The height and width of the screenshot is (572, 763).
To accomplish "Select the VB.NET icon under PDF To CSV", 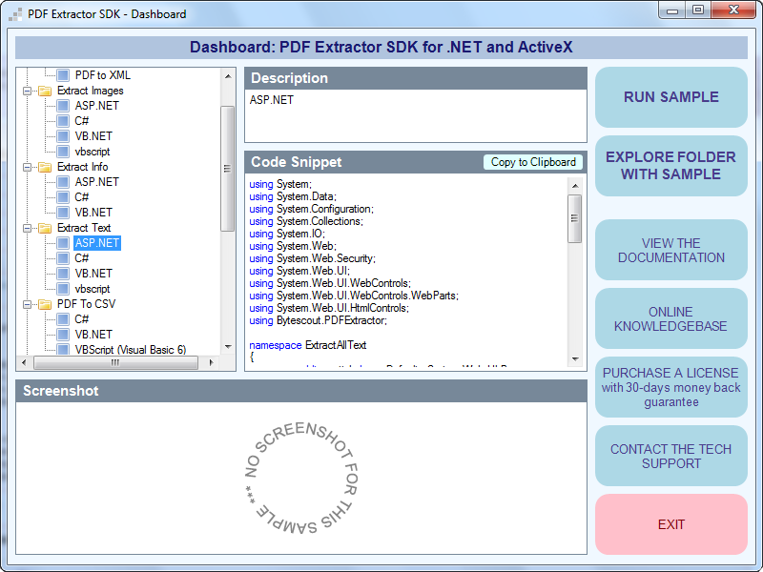I will coord(63,335).
